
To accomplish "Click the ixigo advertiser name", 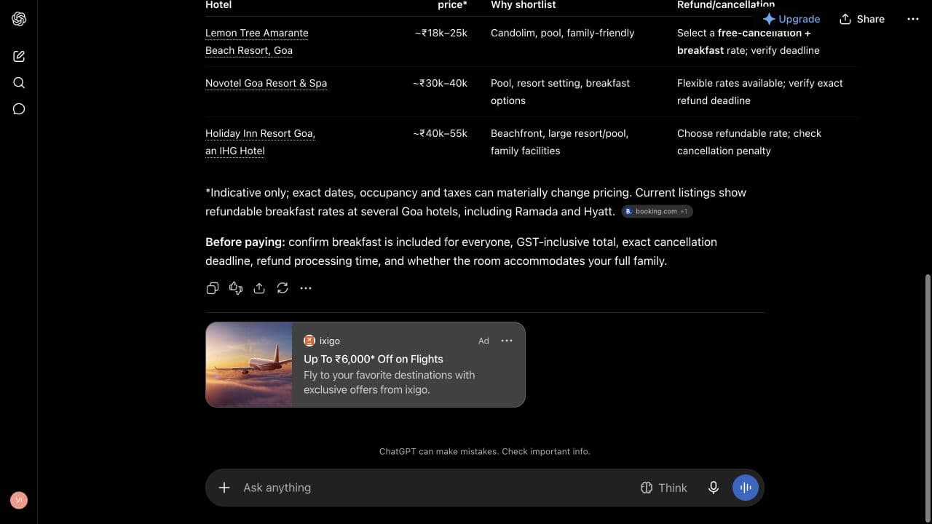I will 330,341.
